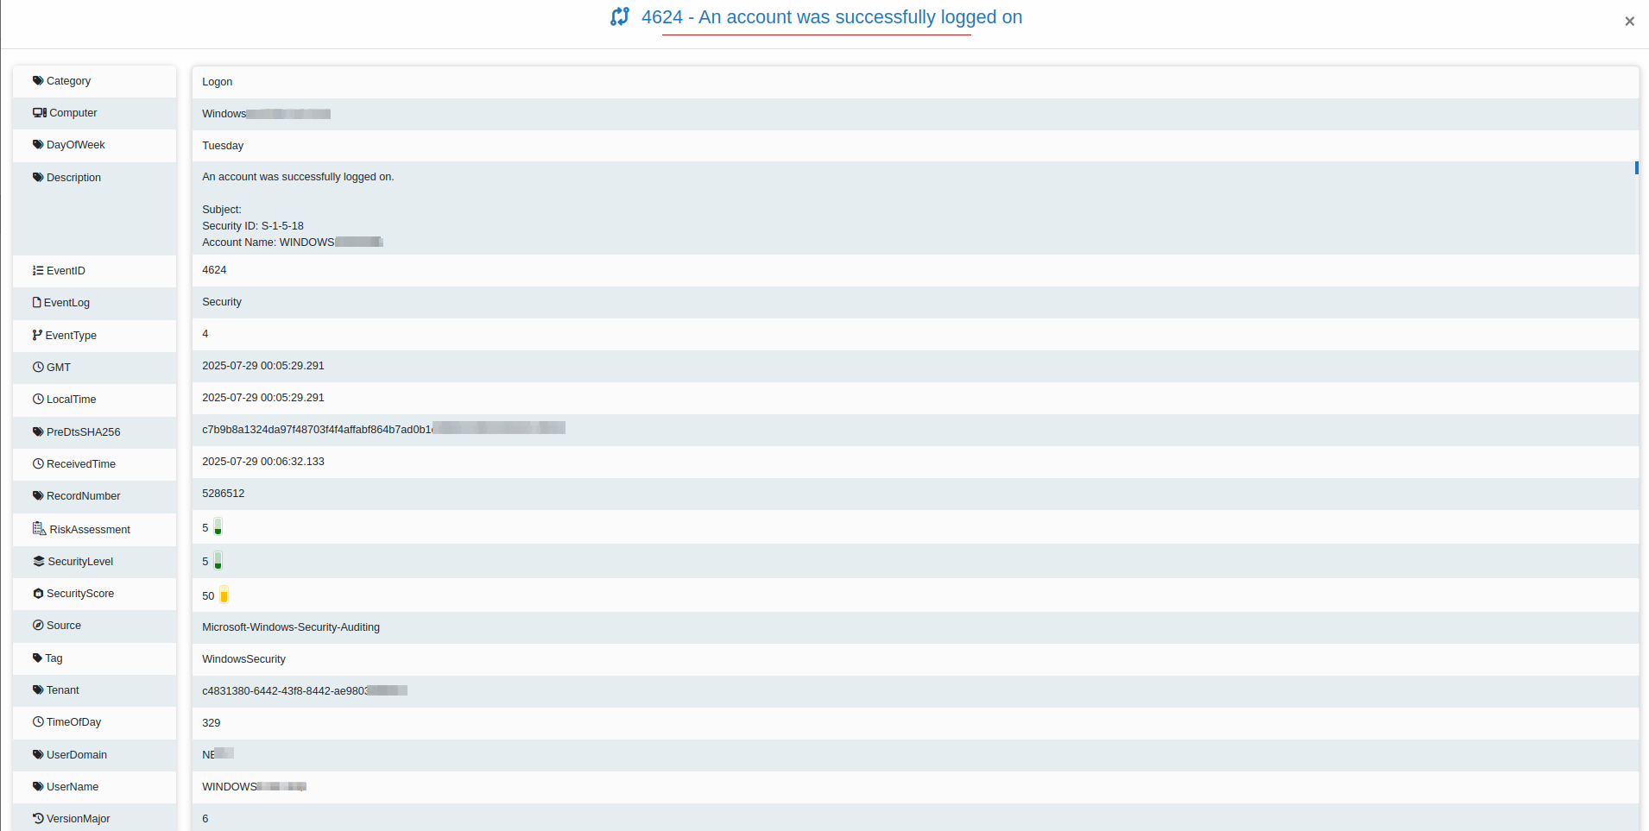Image resolution: width=1649 pixels, height=831 pixels.
Task: Click the SecurityLevel layers icon
Action: [39, 562]
